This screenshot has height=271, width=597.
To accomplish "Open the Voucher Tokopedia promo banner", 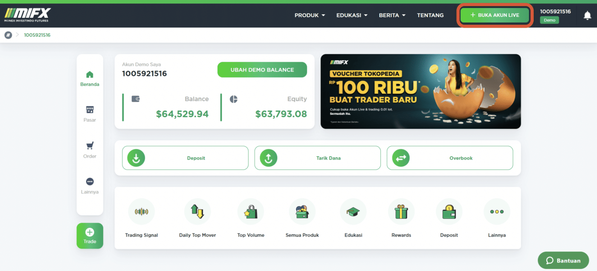I will coord(421,91).
